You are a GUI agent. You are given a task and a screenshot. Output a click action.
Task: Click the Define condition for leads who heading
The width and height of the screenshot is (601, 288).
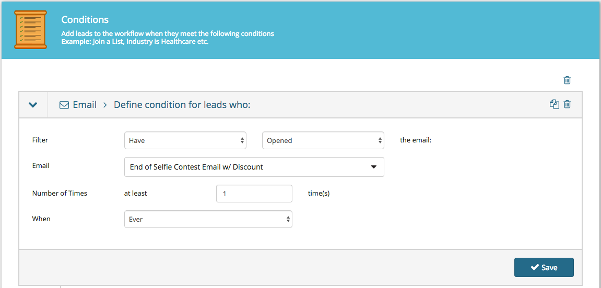click(182, 104)
